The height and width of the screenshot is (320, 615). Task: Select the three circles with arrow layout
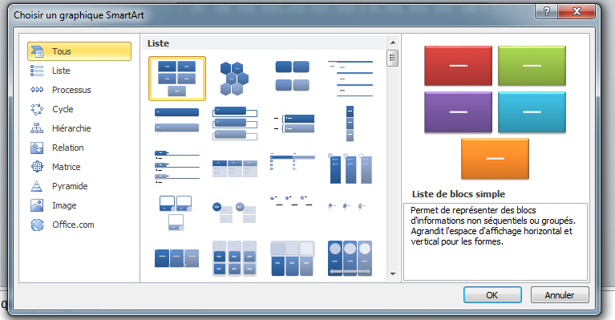point(350,258)
